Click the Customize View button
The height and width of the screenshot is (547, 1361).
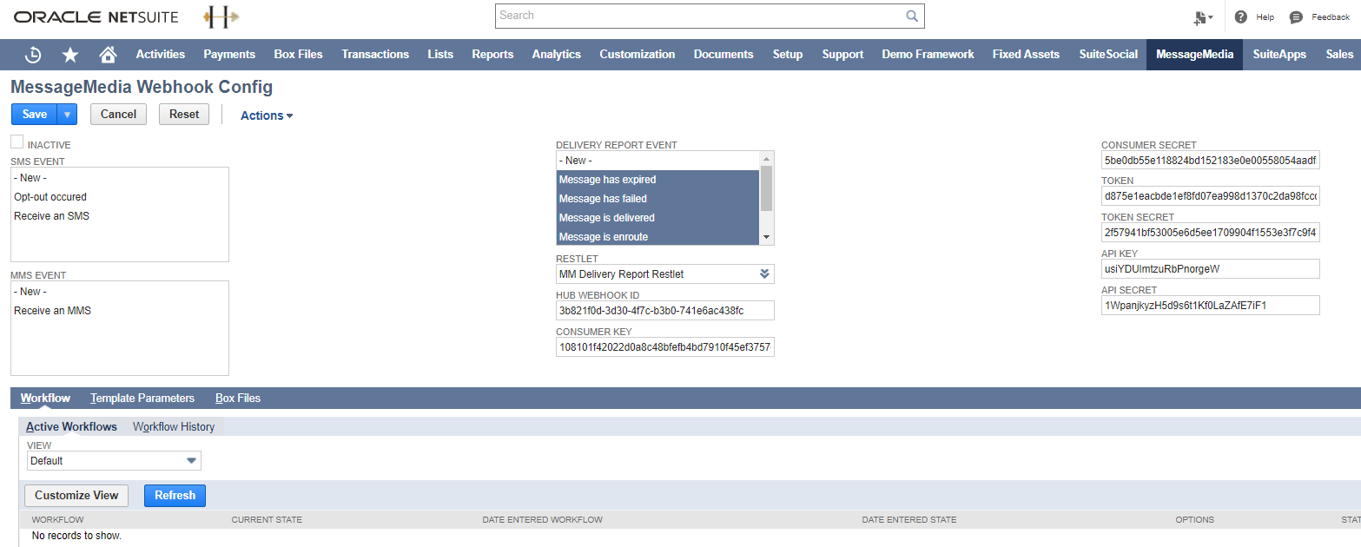(x=76, y=496)
